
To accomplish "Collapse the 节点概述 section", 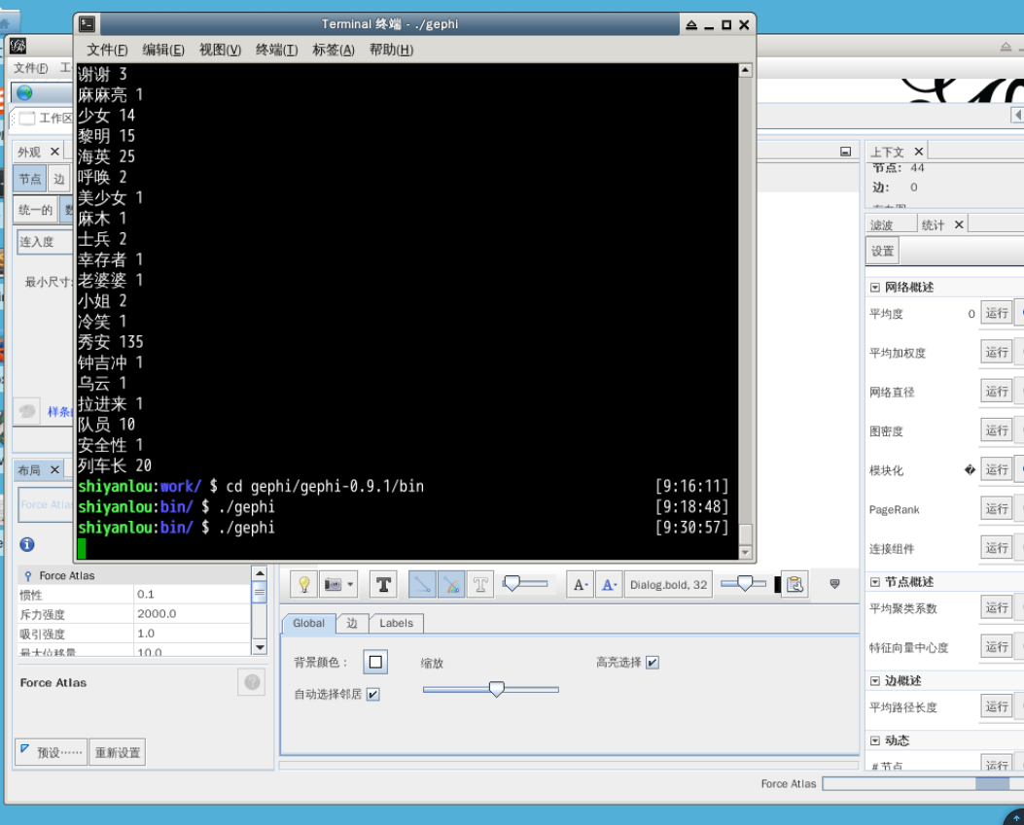I will tap(875, 582).
